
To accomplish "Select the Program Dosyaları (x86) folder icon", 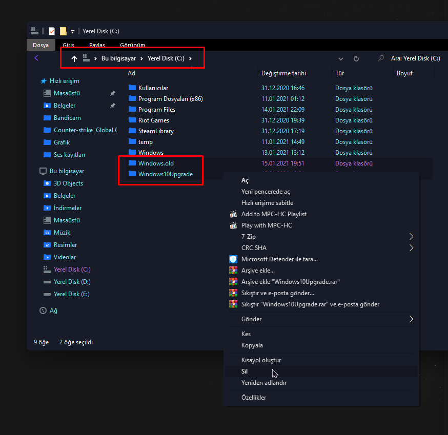I will point(132,98).
